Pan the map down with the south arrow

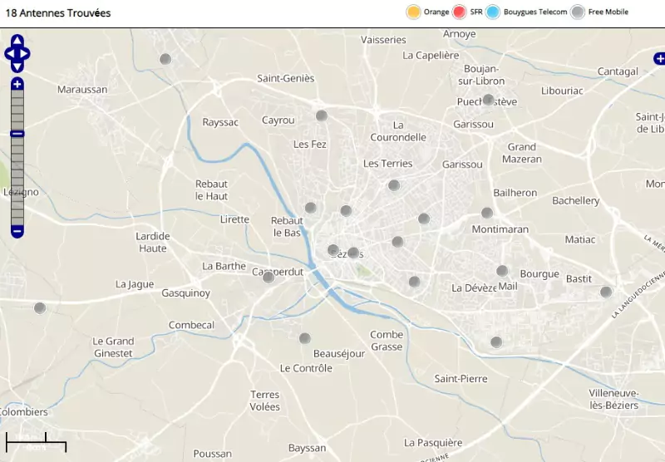17,66
